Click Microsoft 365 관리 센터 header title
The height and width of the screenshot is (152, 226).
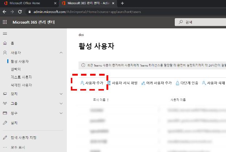33,22
